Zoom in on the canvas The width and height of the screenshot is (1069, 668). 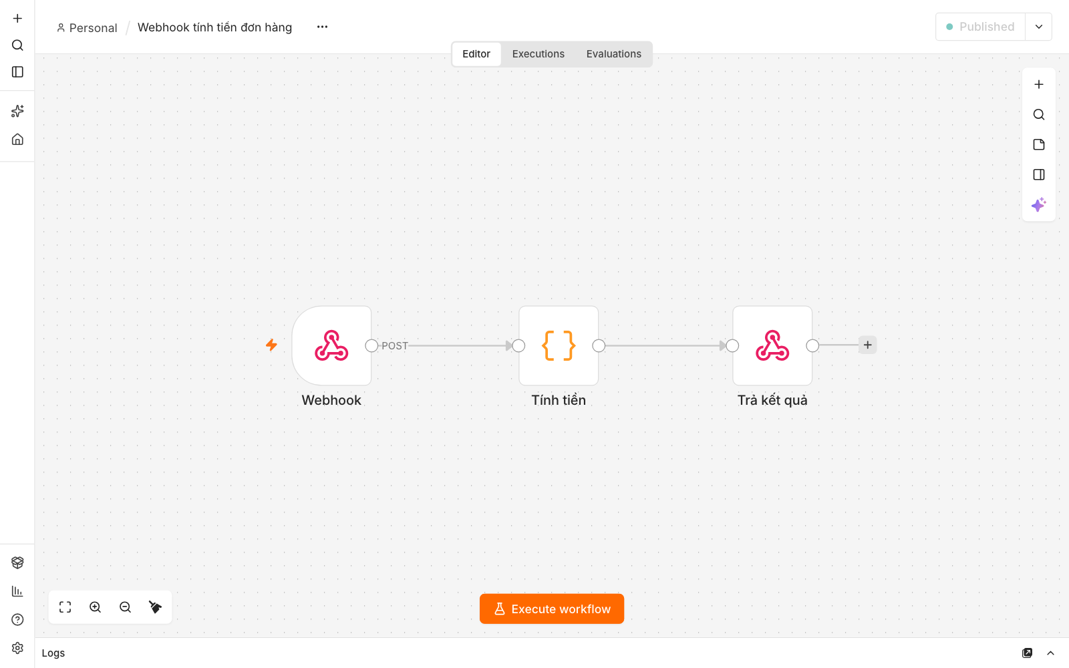point(96,607)
